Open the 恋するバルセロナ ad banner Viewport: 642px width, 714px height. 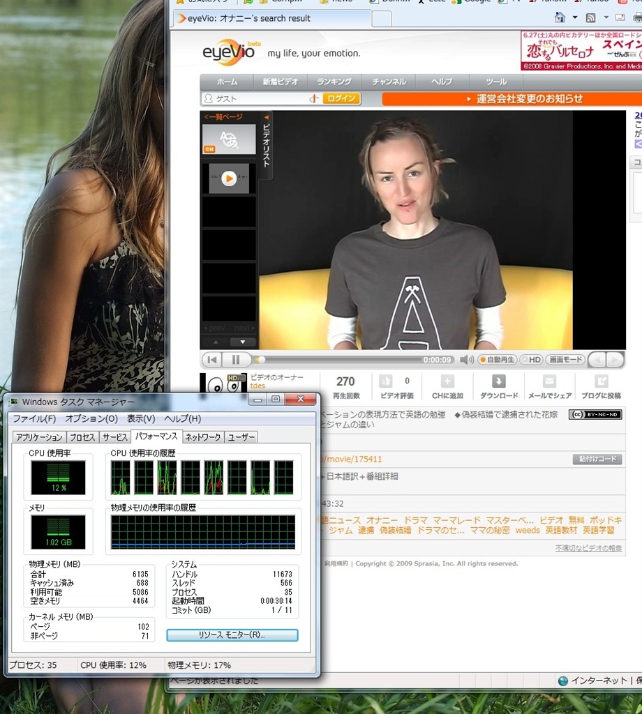(x=581, y=50)
